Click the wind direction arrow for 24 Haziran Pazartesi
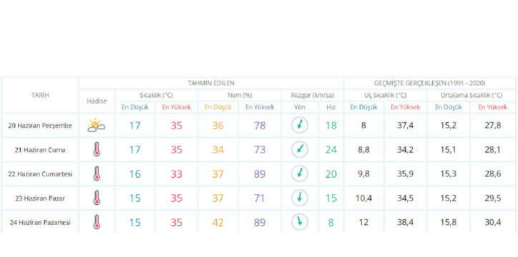 (300, 223)
